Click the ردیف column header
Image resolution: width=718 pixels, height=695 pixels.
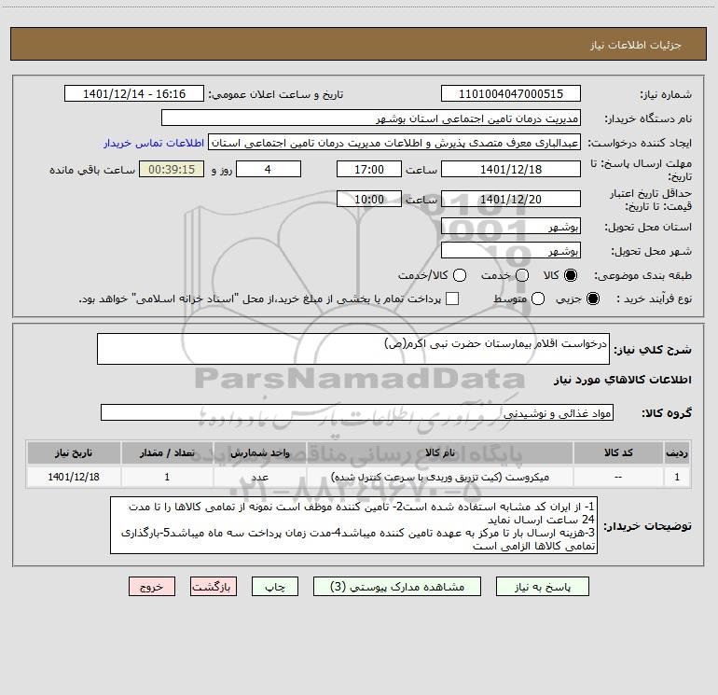tap(677, 452)
